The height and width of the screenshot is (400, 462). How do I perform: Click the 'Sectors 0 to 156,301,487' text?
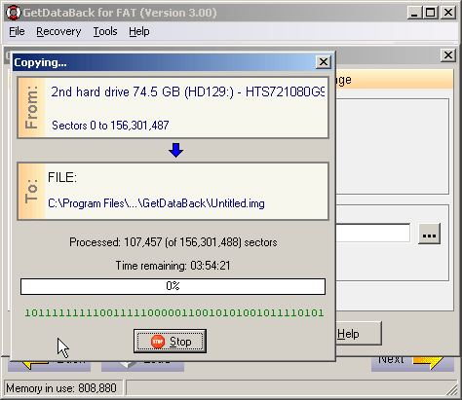110,126
